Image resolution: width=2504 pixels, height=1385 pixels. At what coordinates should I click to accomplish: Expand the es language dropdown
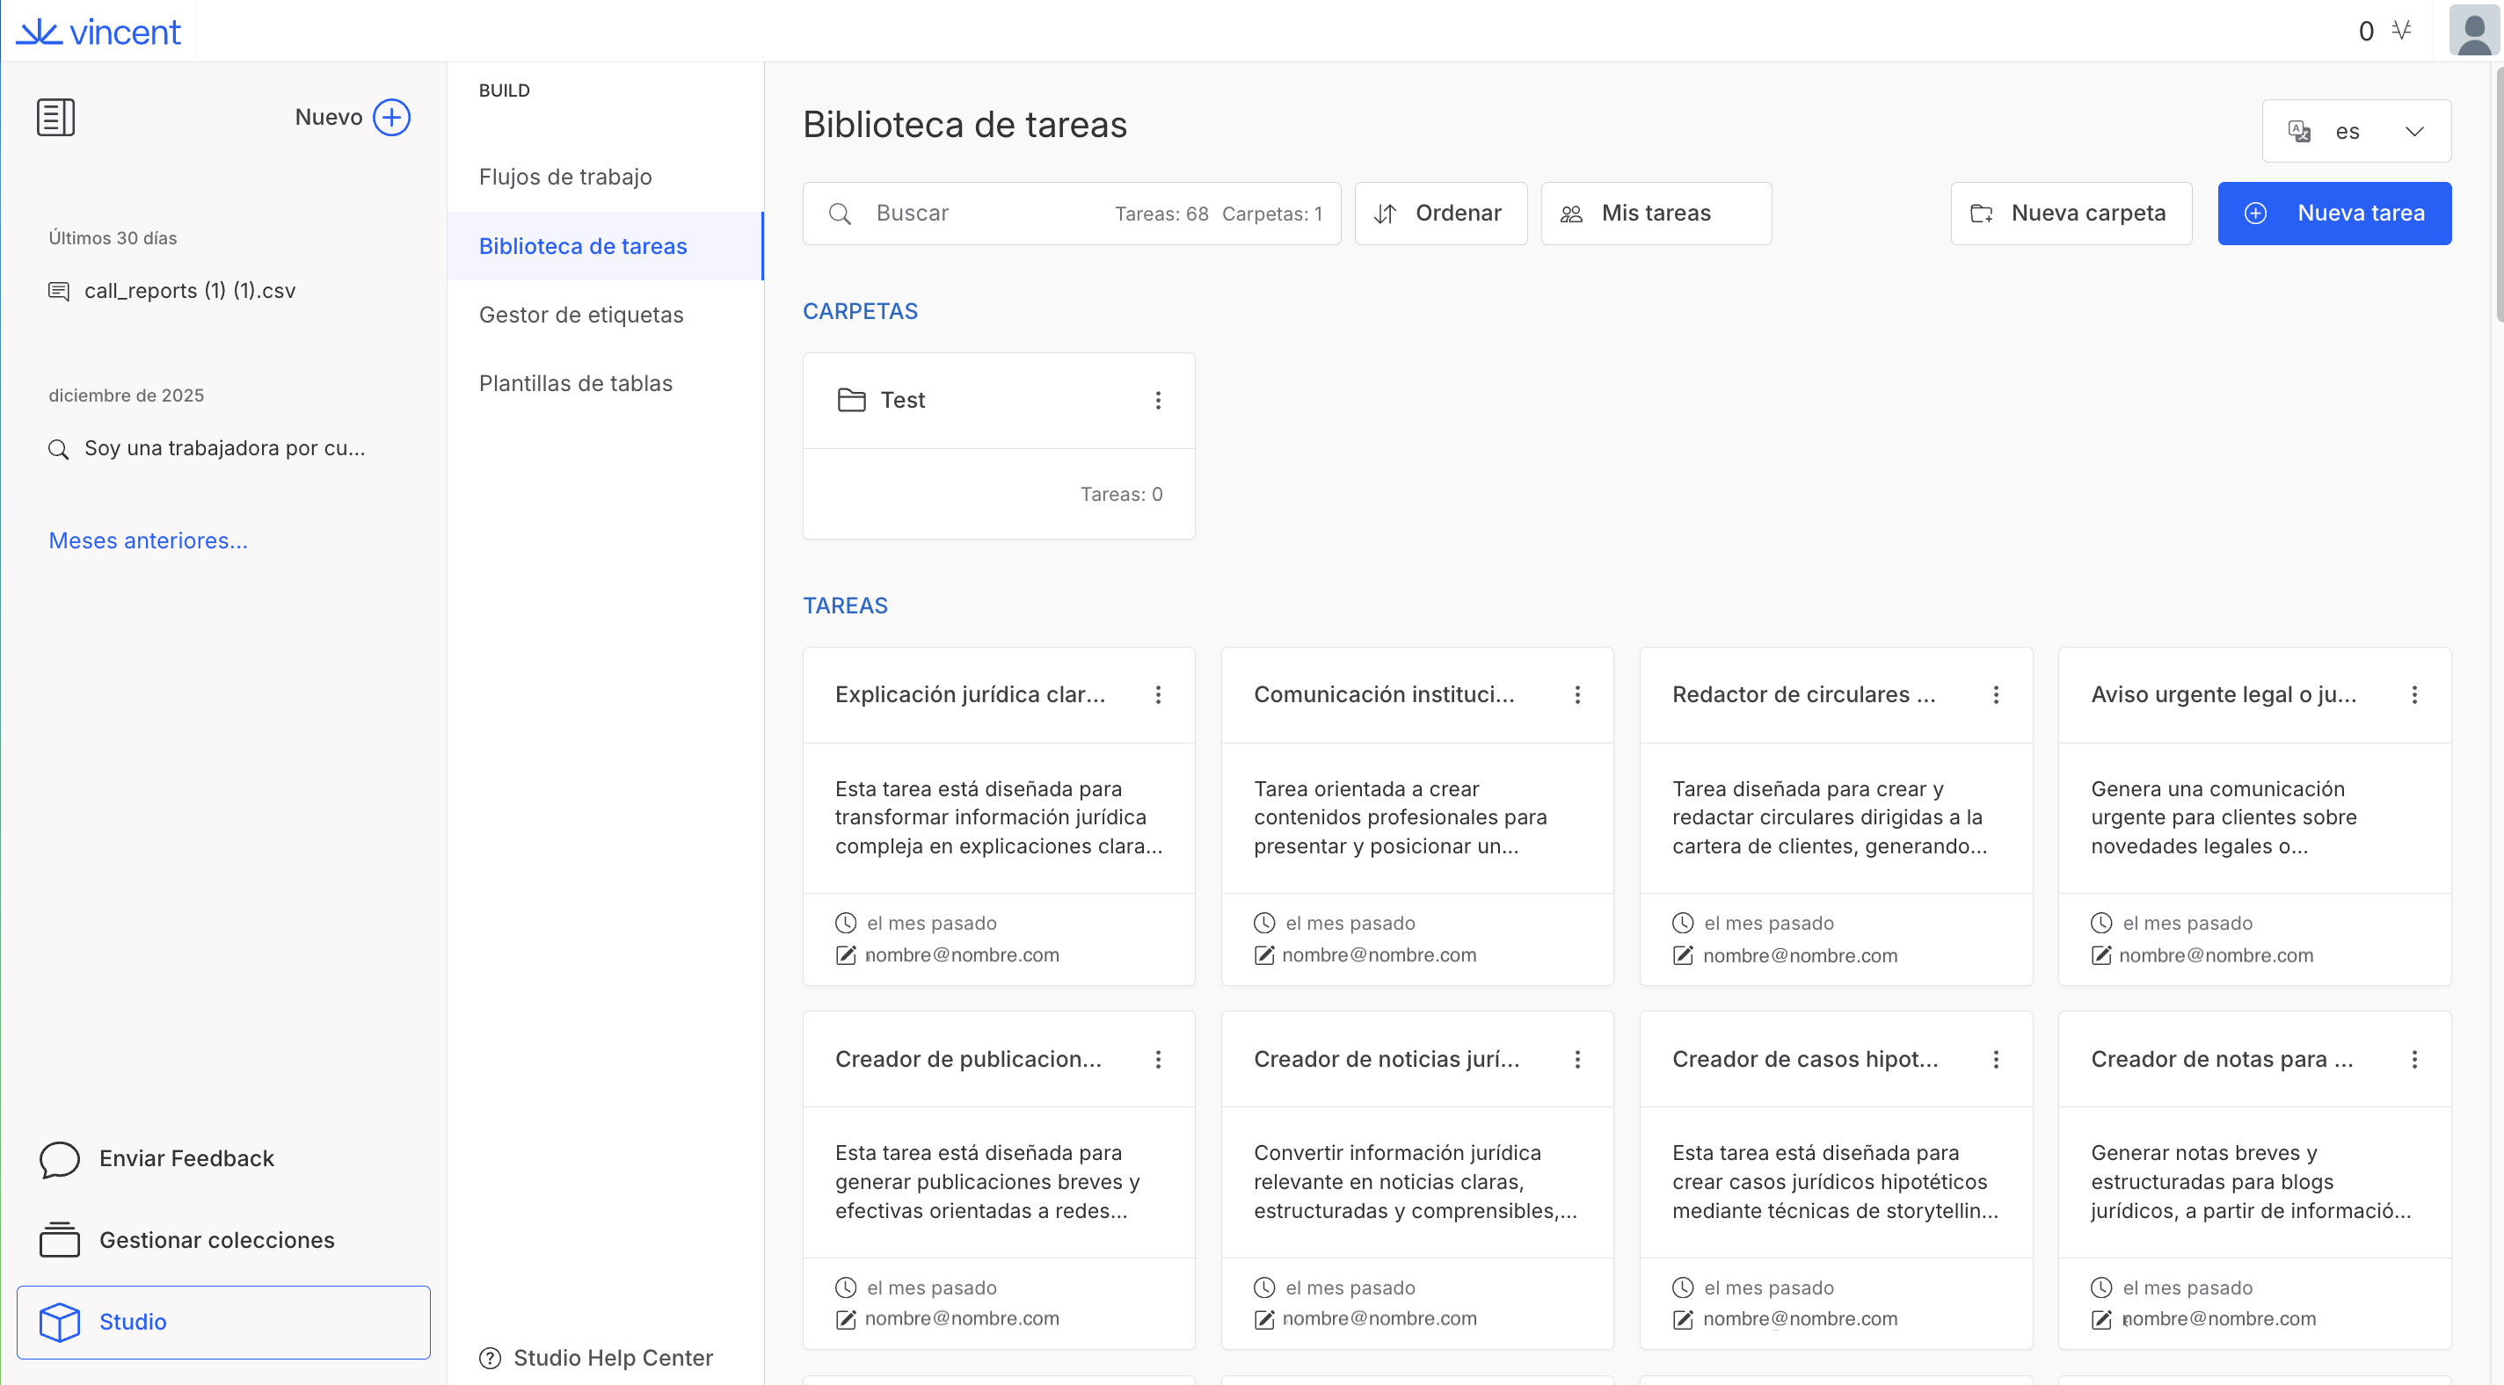click(2355, 130)
